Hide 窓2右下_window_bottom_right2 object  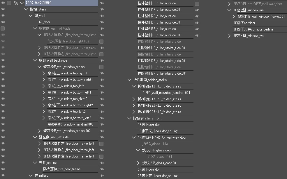click(x=3, y=105)
